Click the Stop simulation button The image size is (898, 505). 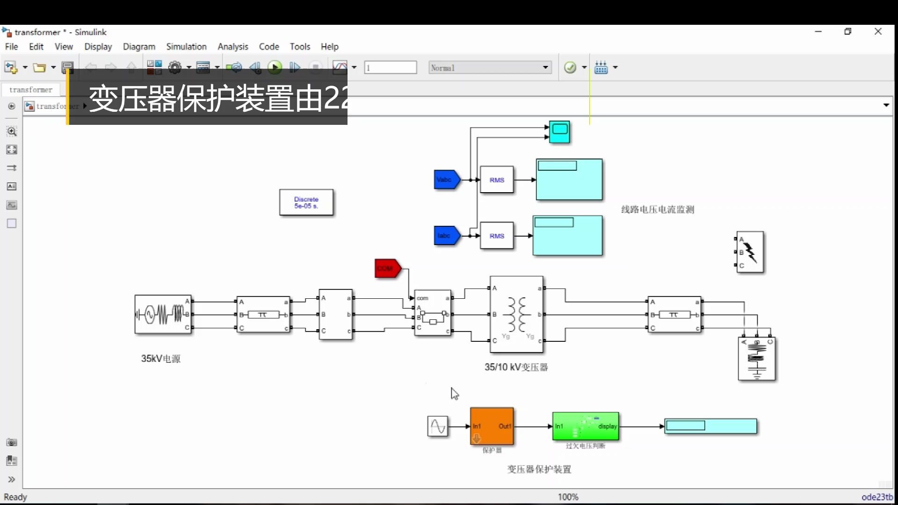[316, 67]
